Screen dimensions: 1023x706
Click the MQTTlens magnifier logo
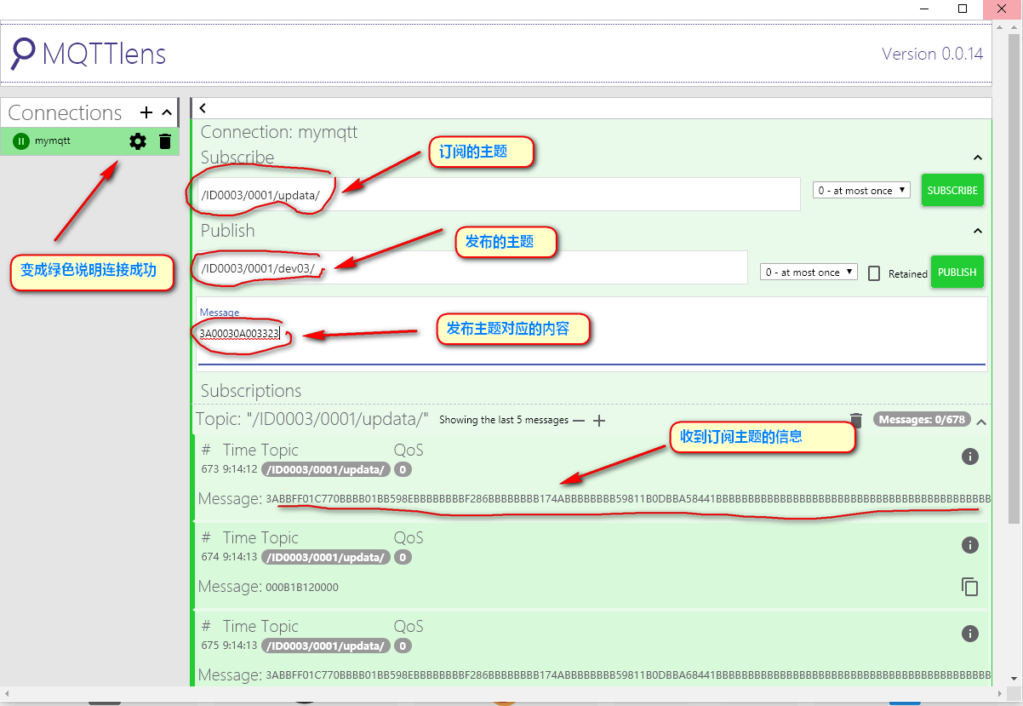coord(23,54)
